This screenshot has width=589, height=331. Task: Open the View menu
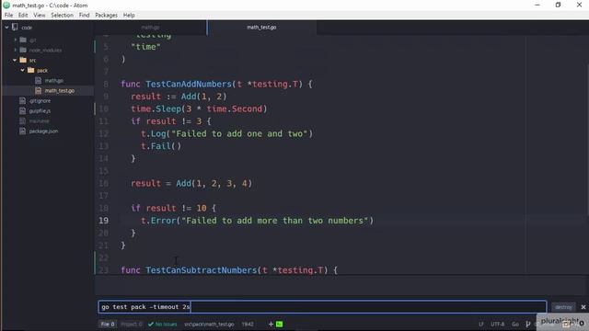(x=39, y=15)
